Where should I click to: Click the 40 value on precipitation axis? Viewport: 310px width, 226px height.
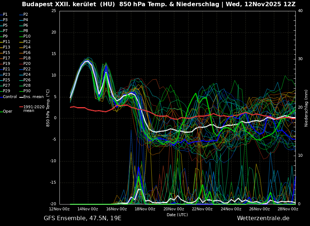[300, 11]
